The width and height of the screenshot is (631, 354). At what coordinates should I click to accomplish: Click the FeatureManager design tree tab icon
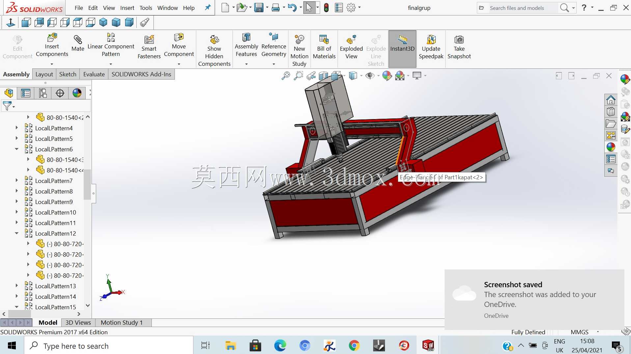pos(9,93)
